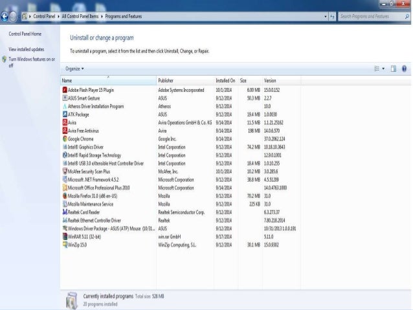Viewport: 413px width, 310px height.
Task: Click the Microsoft Office Professional Plus 2010 icon
Action: pos(65,188)
